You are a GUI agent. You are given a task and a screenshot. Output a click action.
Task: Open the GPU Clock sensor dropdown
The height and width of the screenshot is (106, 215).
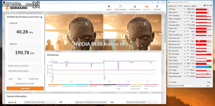185,9
